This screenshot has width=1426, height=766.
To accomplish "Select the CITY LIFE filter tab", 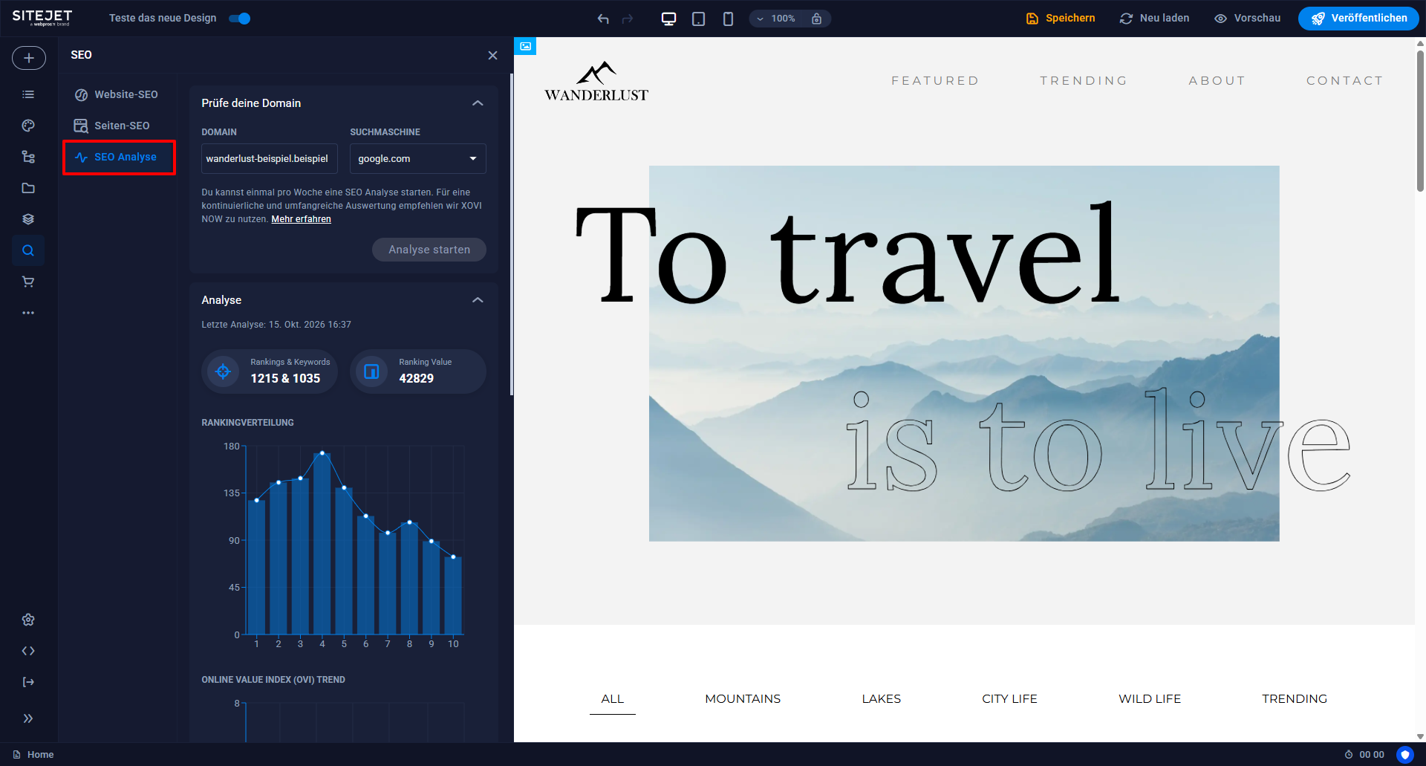I will 1009,698.
